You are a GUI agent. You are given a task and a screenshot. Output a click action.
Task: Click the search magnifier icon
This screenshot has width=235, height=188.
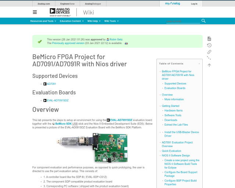pos(203,21)
